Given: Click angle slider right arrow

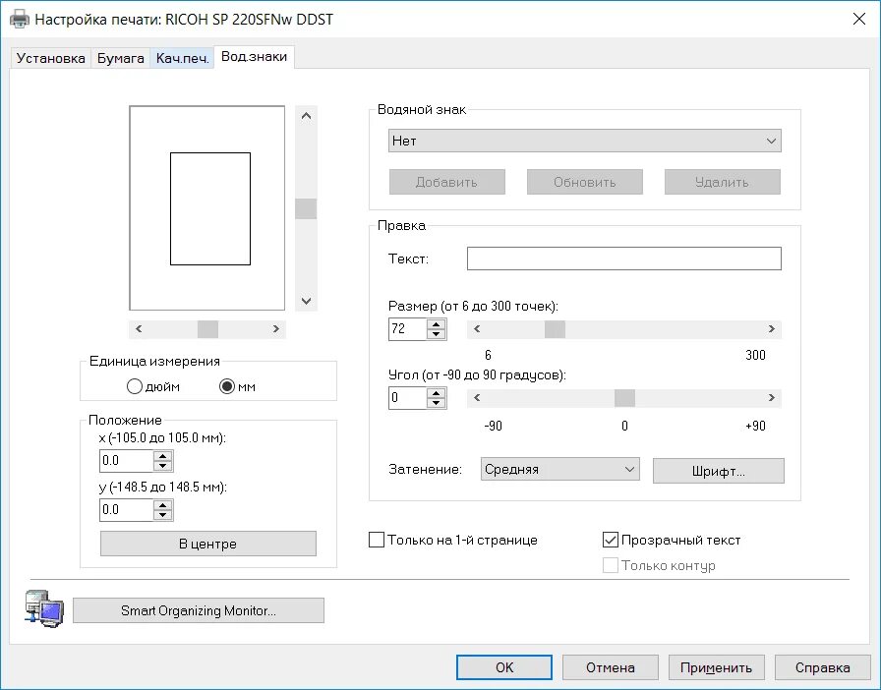Looking at the screenshot, I should 772,398.
